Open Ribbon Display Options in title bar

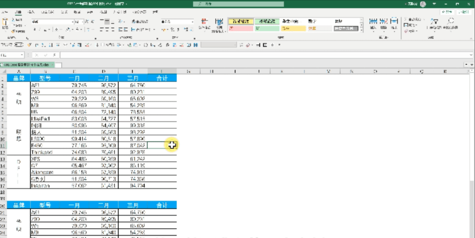pos(434,4)
